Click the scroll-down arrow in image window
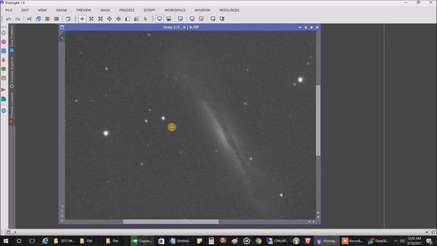Image resolution: width=437 pixels, height=246 pixels. coord(318,217)
